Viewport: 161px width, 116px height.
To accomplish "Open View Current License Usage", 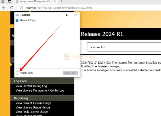I will [x=33, y=103].
